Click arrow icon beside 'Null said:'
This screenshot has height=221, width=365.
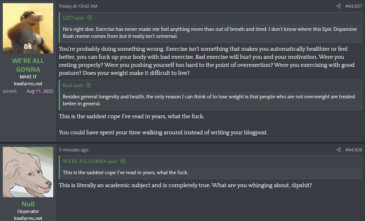(x=88, y=85)
